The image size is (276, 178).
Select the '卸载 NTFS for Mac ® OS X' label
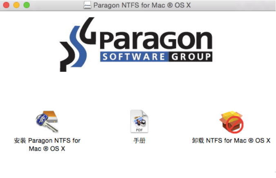(x=231, y=140)
